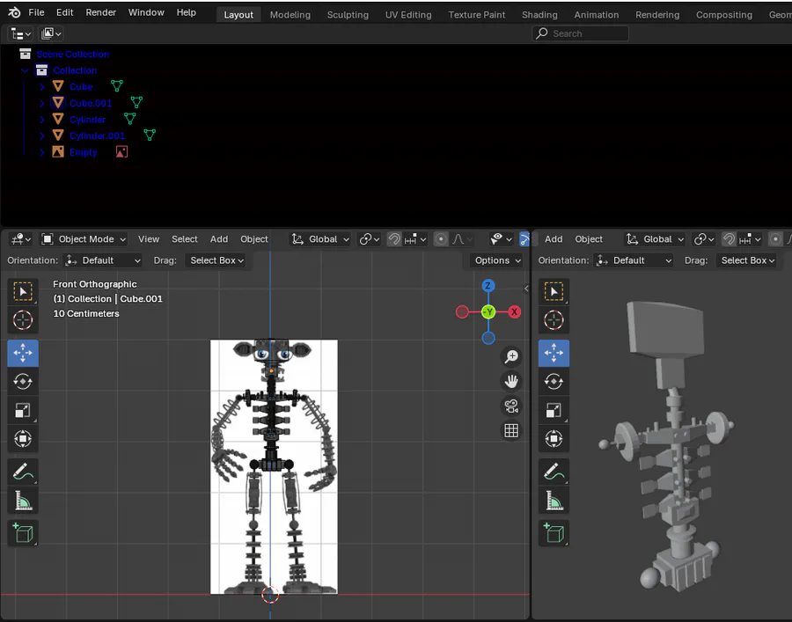
Task: Select the Rotate tool in left viewport
Action: 23,381
